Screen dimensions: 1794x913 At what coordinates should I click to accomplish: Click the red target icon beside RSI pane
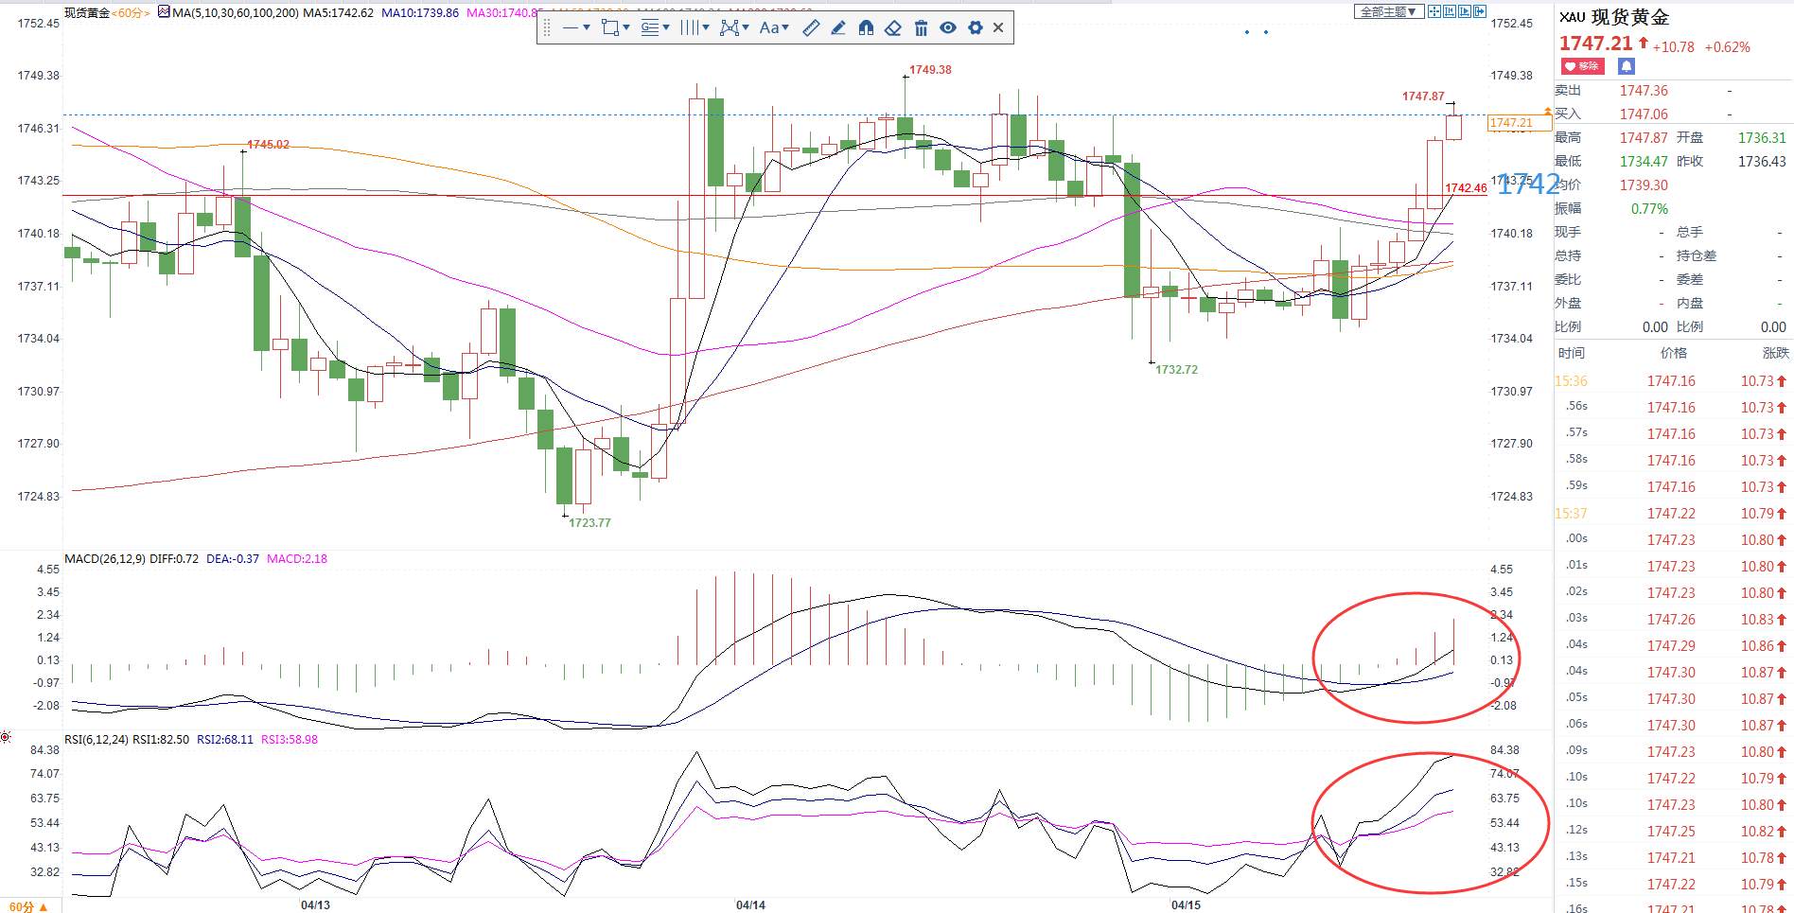[x=6, y=737]
